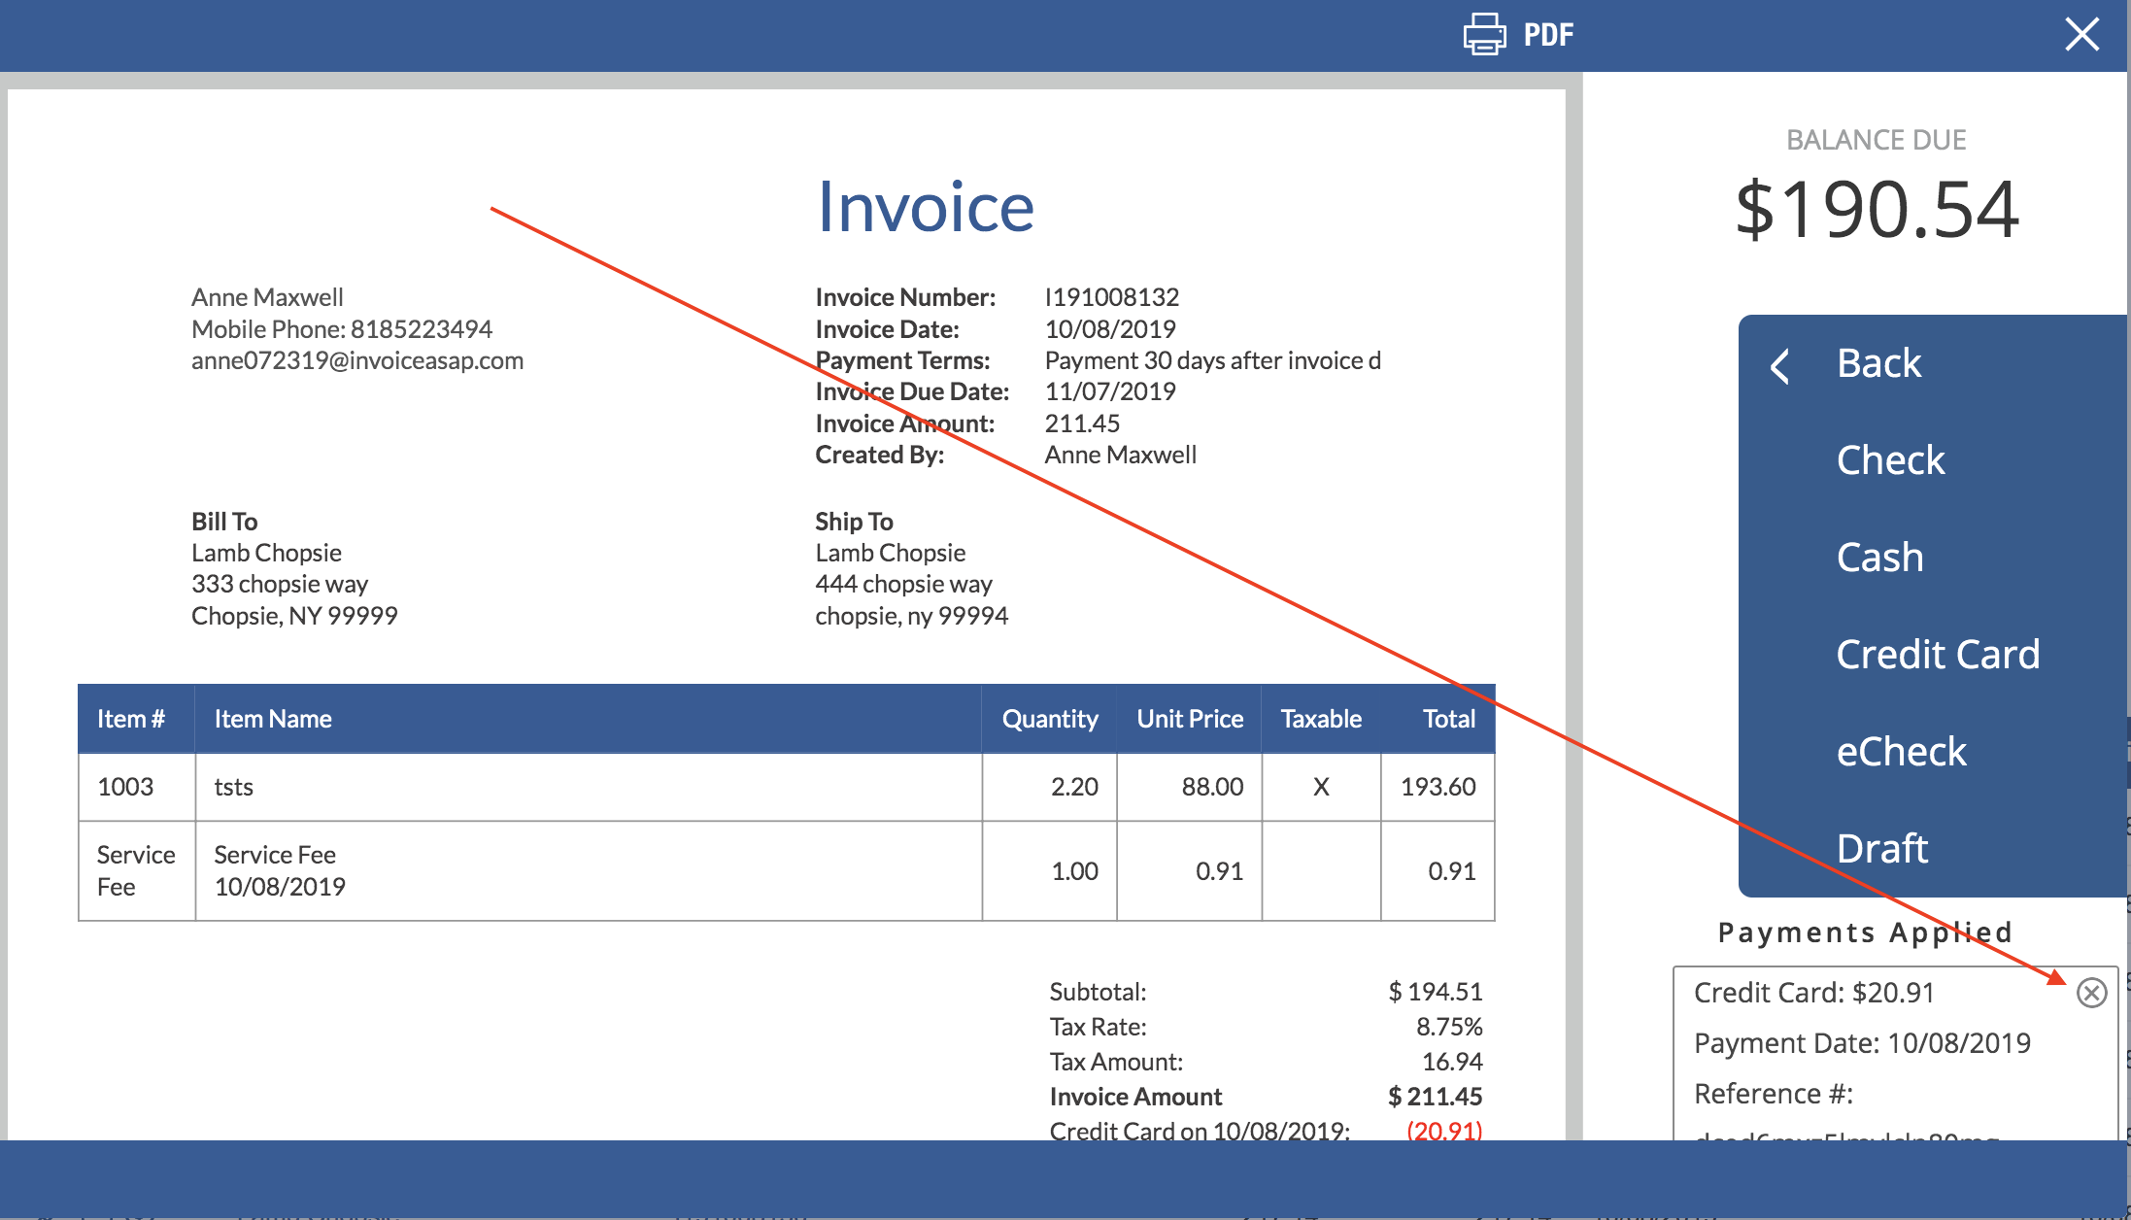Screen dimensions: 2131x1220
Task: Click invoice number I191008132
Action: click(x=1111, y=297)
